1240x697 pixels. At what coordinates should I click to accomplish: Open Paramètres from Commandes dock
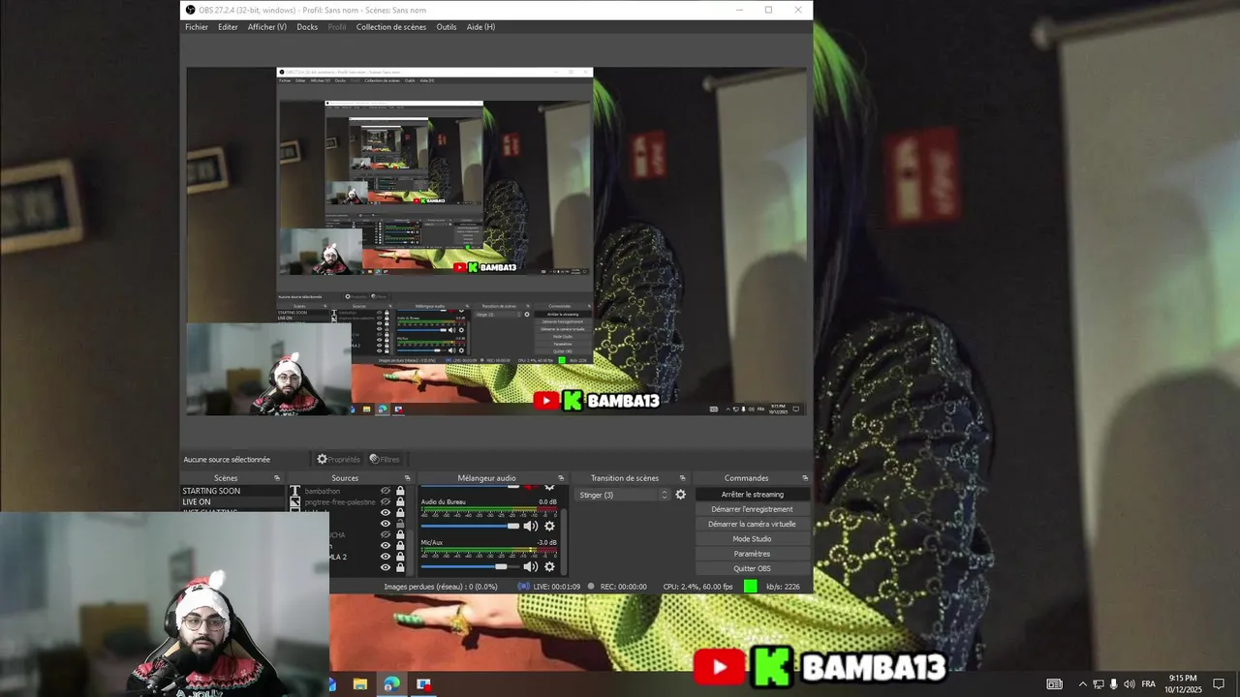(752, 554)
